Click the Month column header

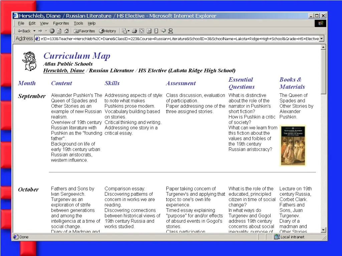[27, 83]
